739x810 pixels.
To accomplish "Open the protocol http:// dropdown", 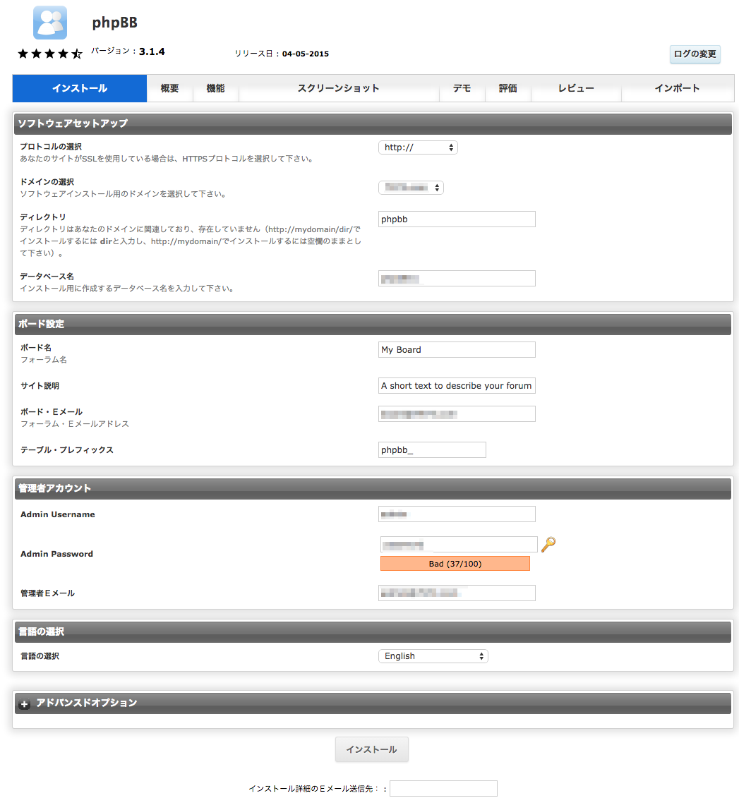I will click(418, 147).
